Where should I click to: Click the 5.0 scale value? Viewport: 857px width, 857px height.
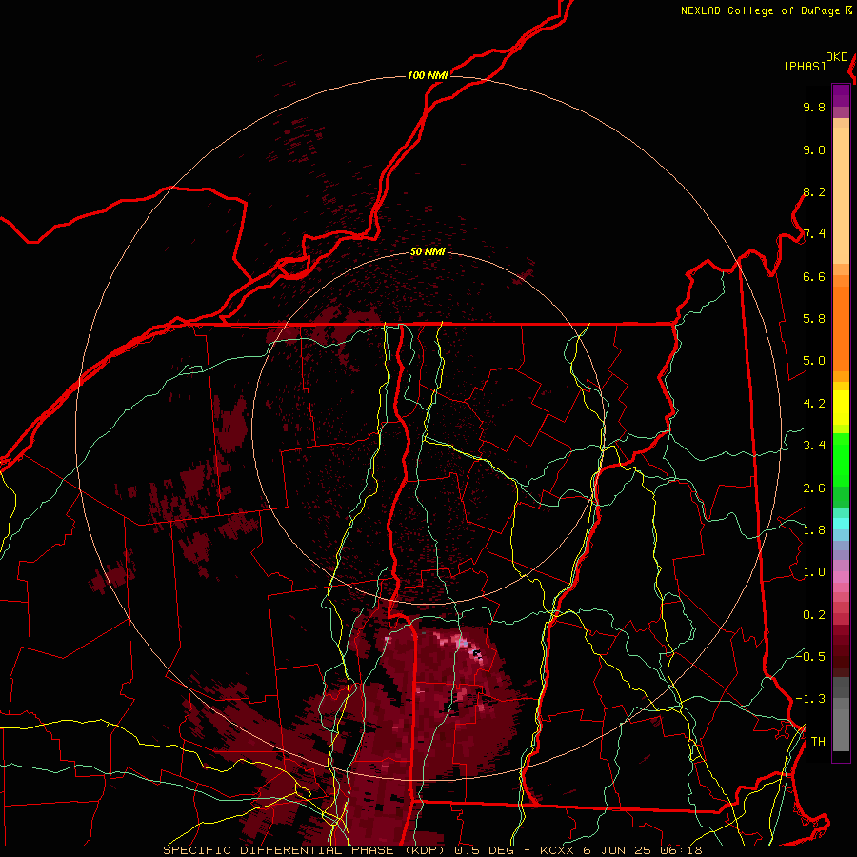814,361
